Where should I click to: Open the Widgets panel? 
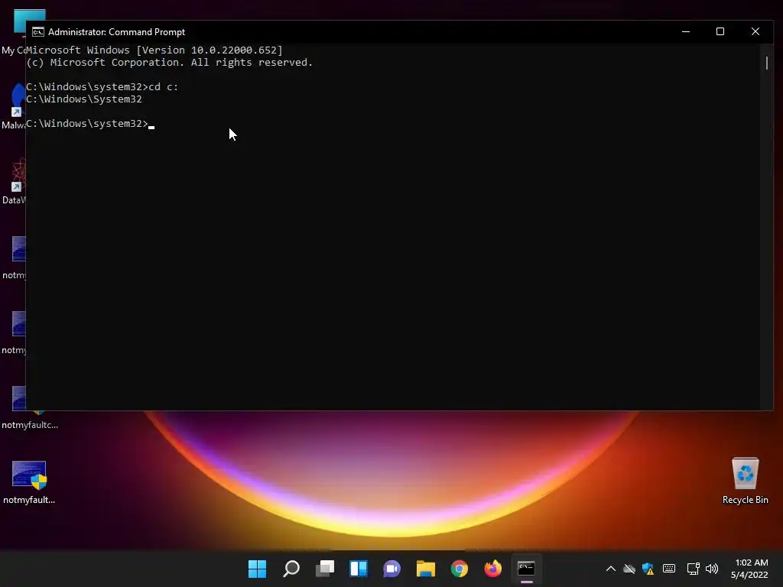359,569
